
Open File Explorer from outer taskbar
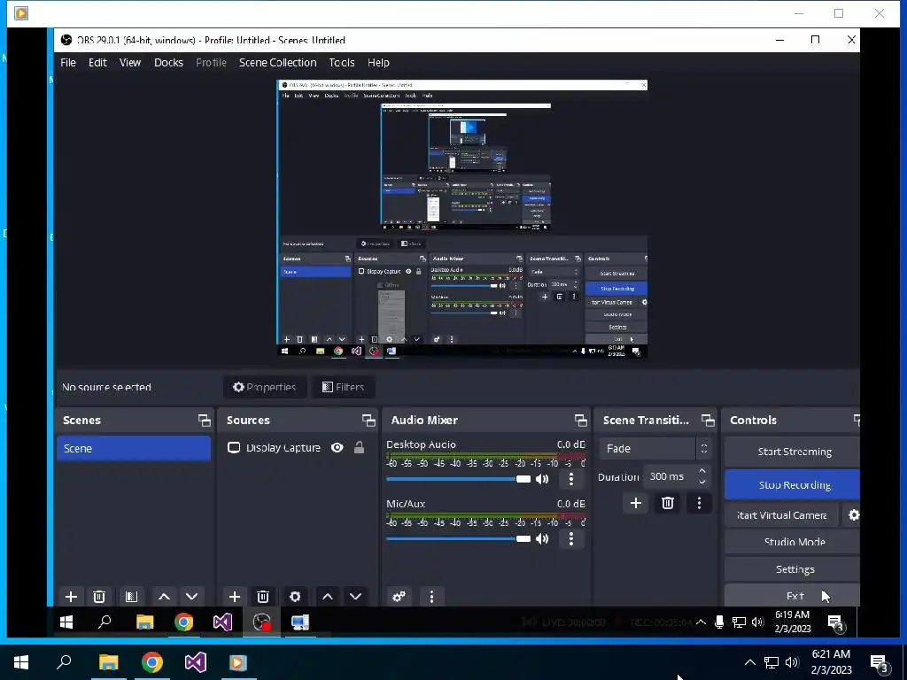pos(108,662)
